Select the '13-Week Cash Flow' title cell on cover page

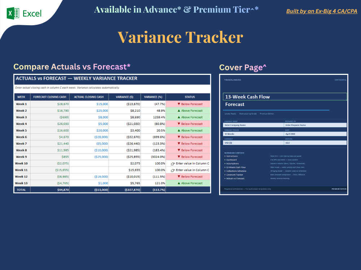285,96
